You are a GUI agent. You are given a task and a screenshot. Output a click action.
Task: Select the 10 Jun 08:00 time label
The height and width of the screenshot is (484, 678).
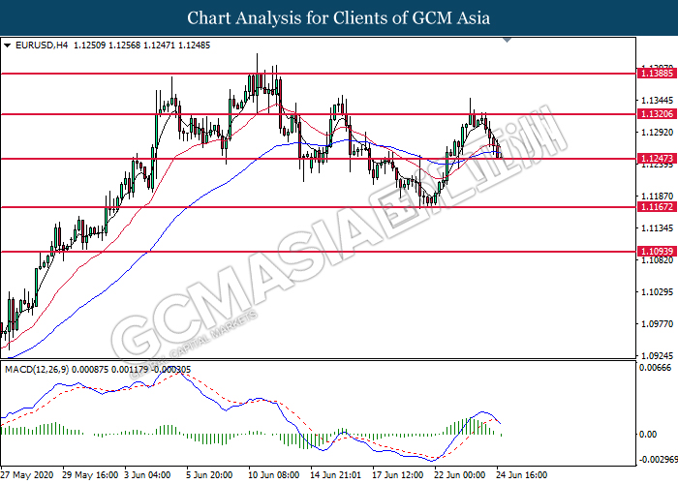(271, 475)
